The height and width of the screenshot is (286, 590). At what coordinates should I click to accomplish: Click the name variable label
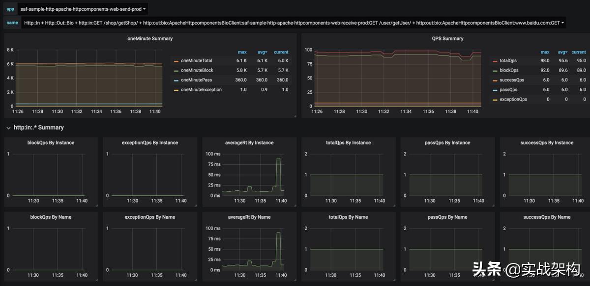tap(12, 23)
